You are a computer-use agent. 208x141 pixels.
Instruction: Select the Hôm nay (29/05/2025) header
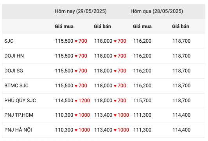point(81,11)
